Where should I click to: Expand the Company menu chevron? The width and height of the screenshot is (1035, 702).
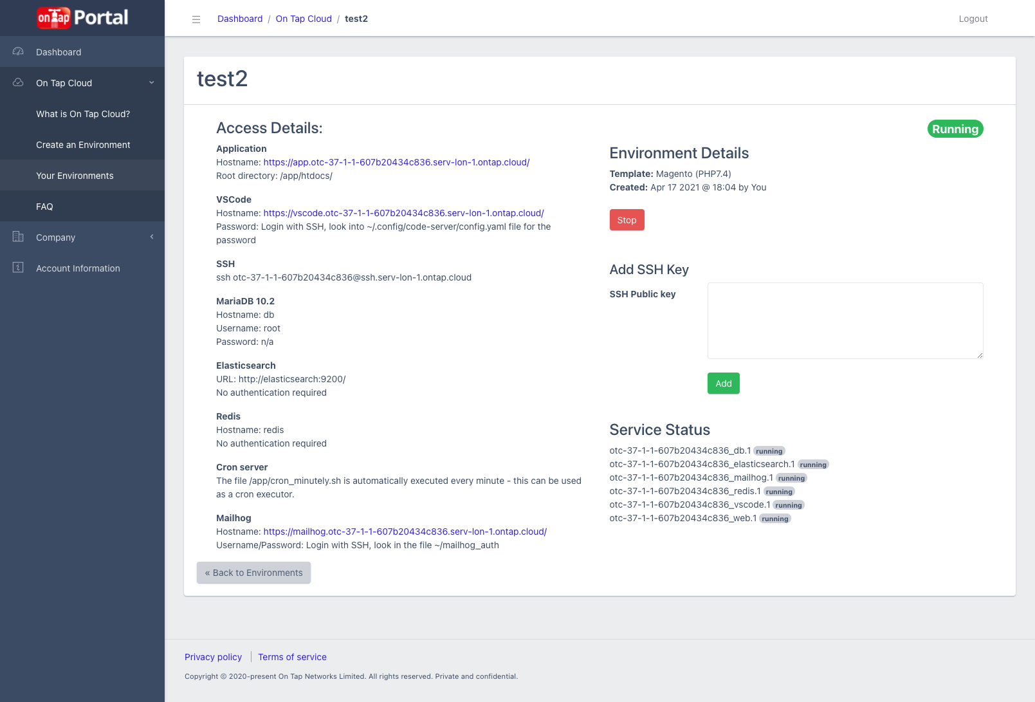152,237
